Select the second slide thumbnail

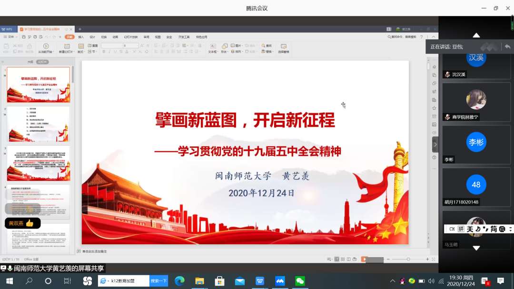point(38,123)
